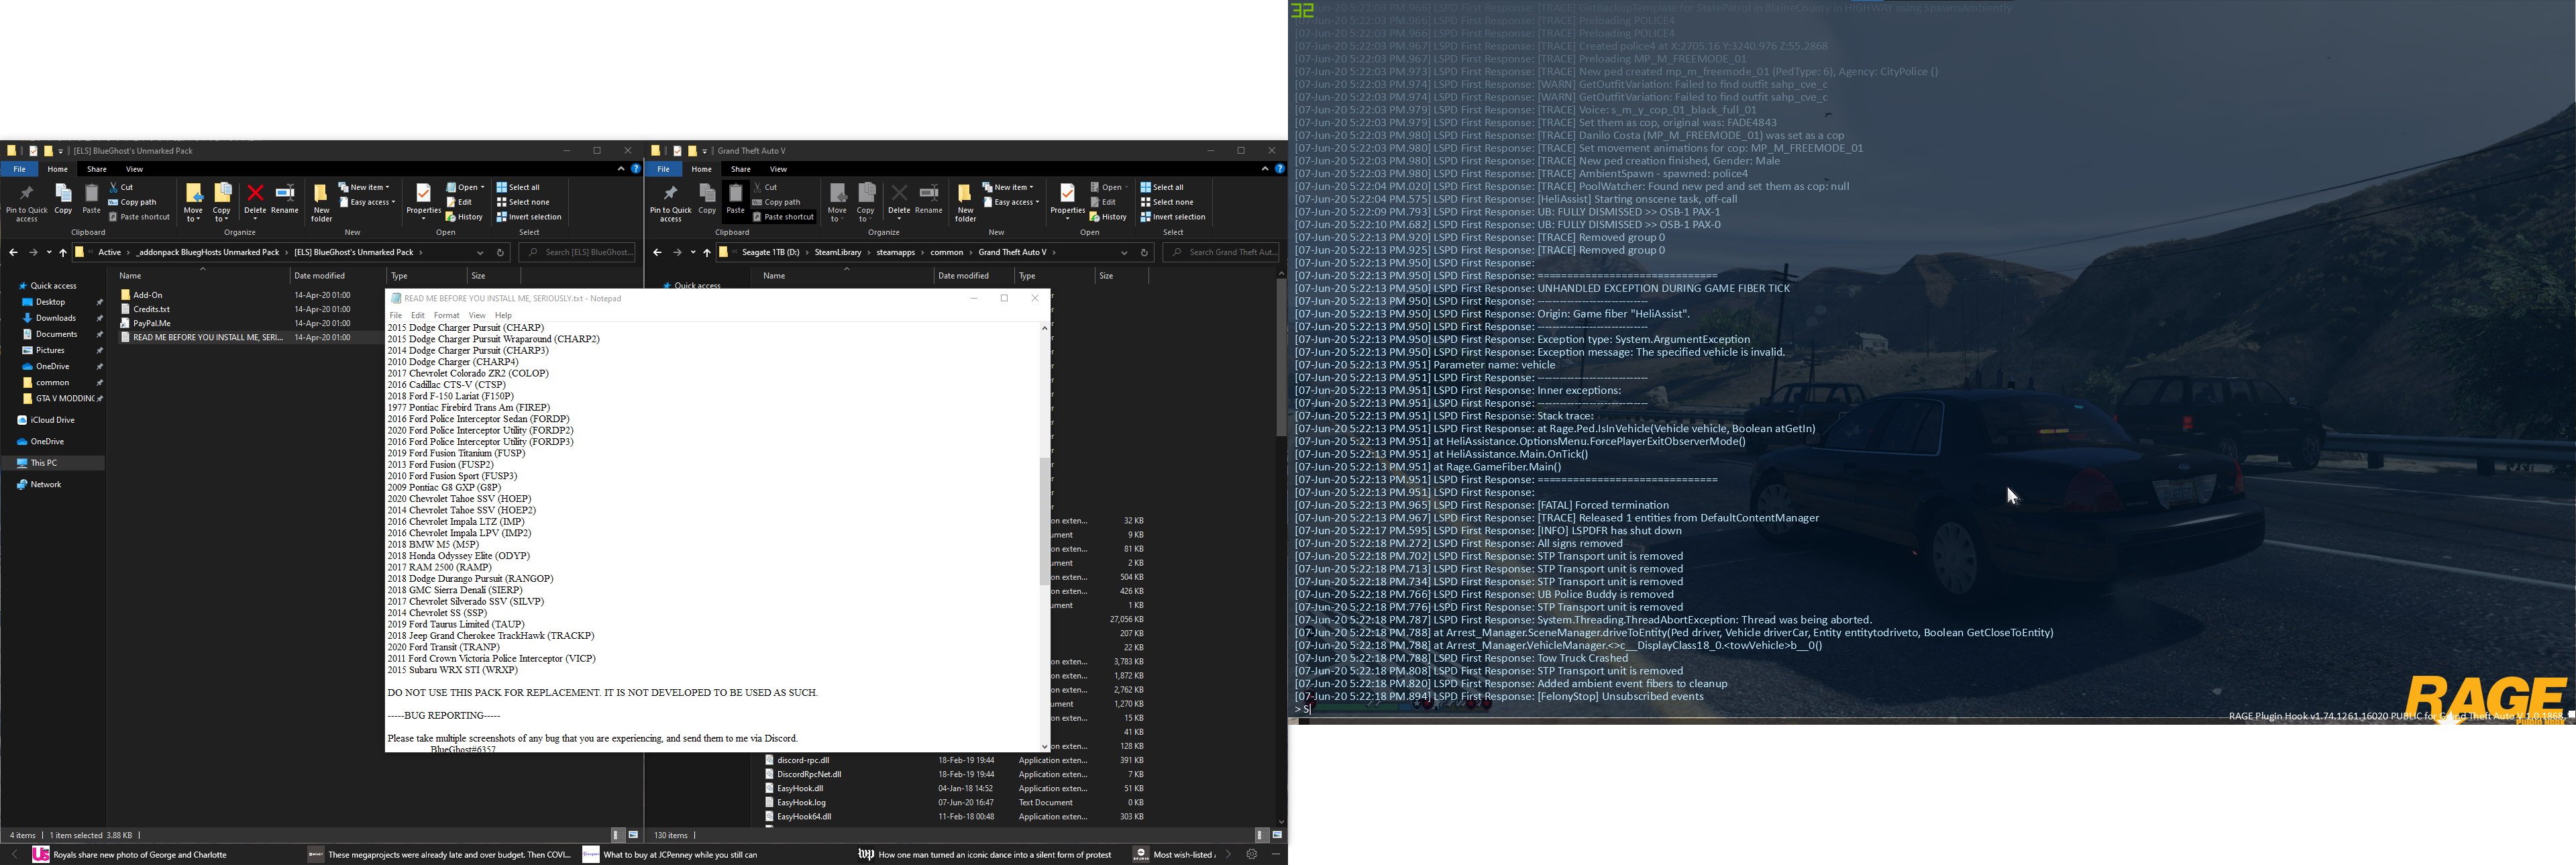Switch to View tab in Grand Theft Auto V window
Image resolution: width=2576 pixels, height=865 pixels.
coord(778,169)
